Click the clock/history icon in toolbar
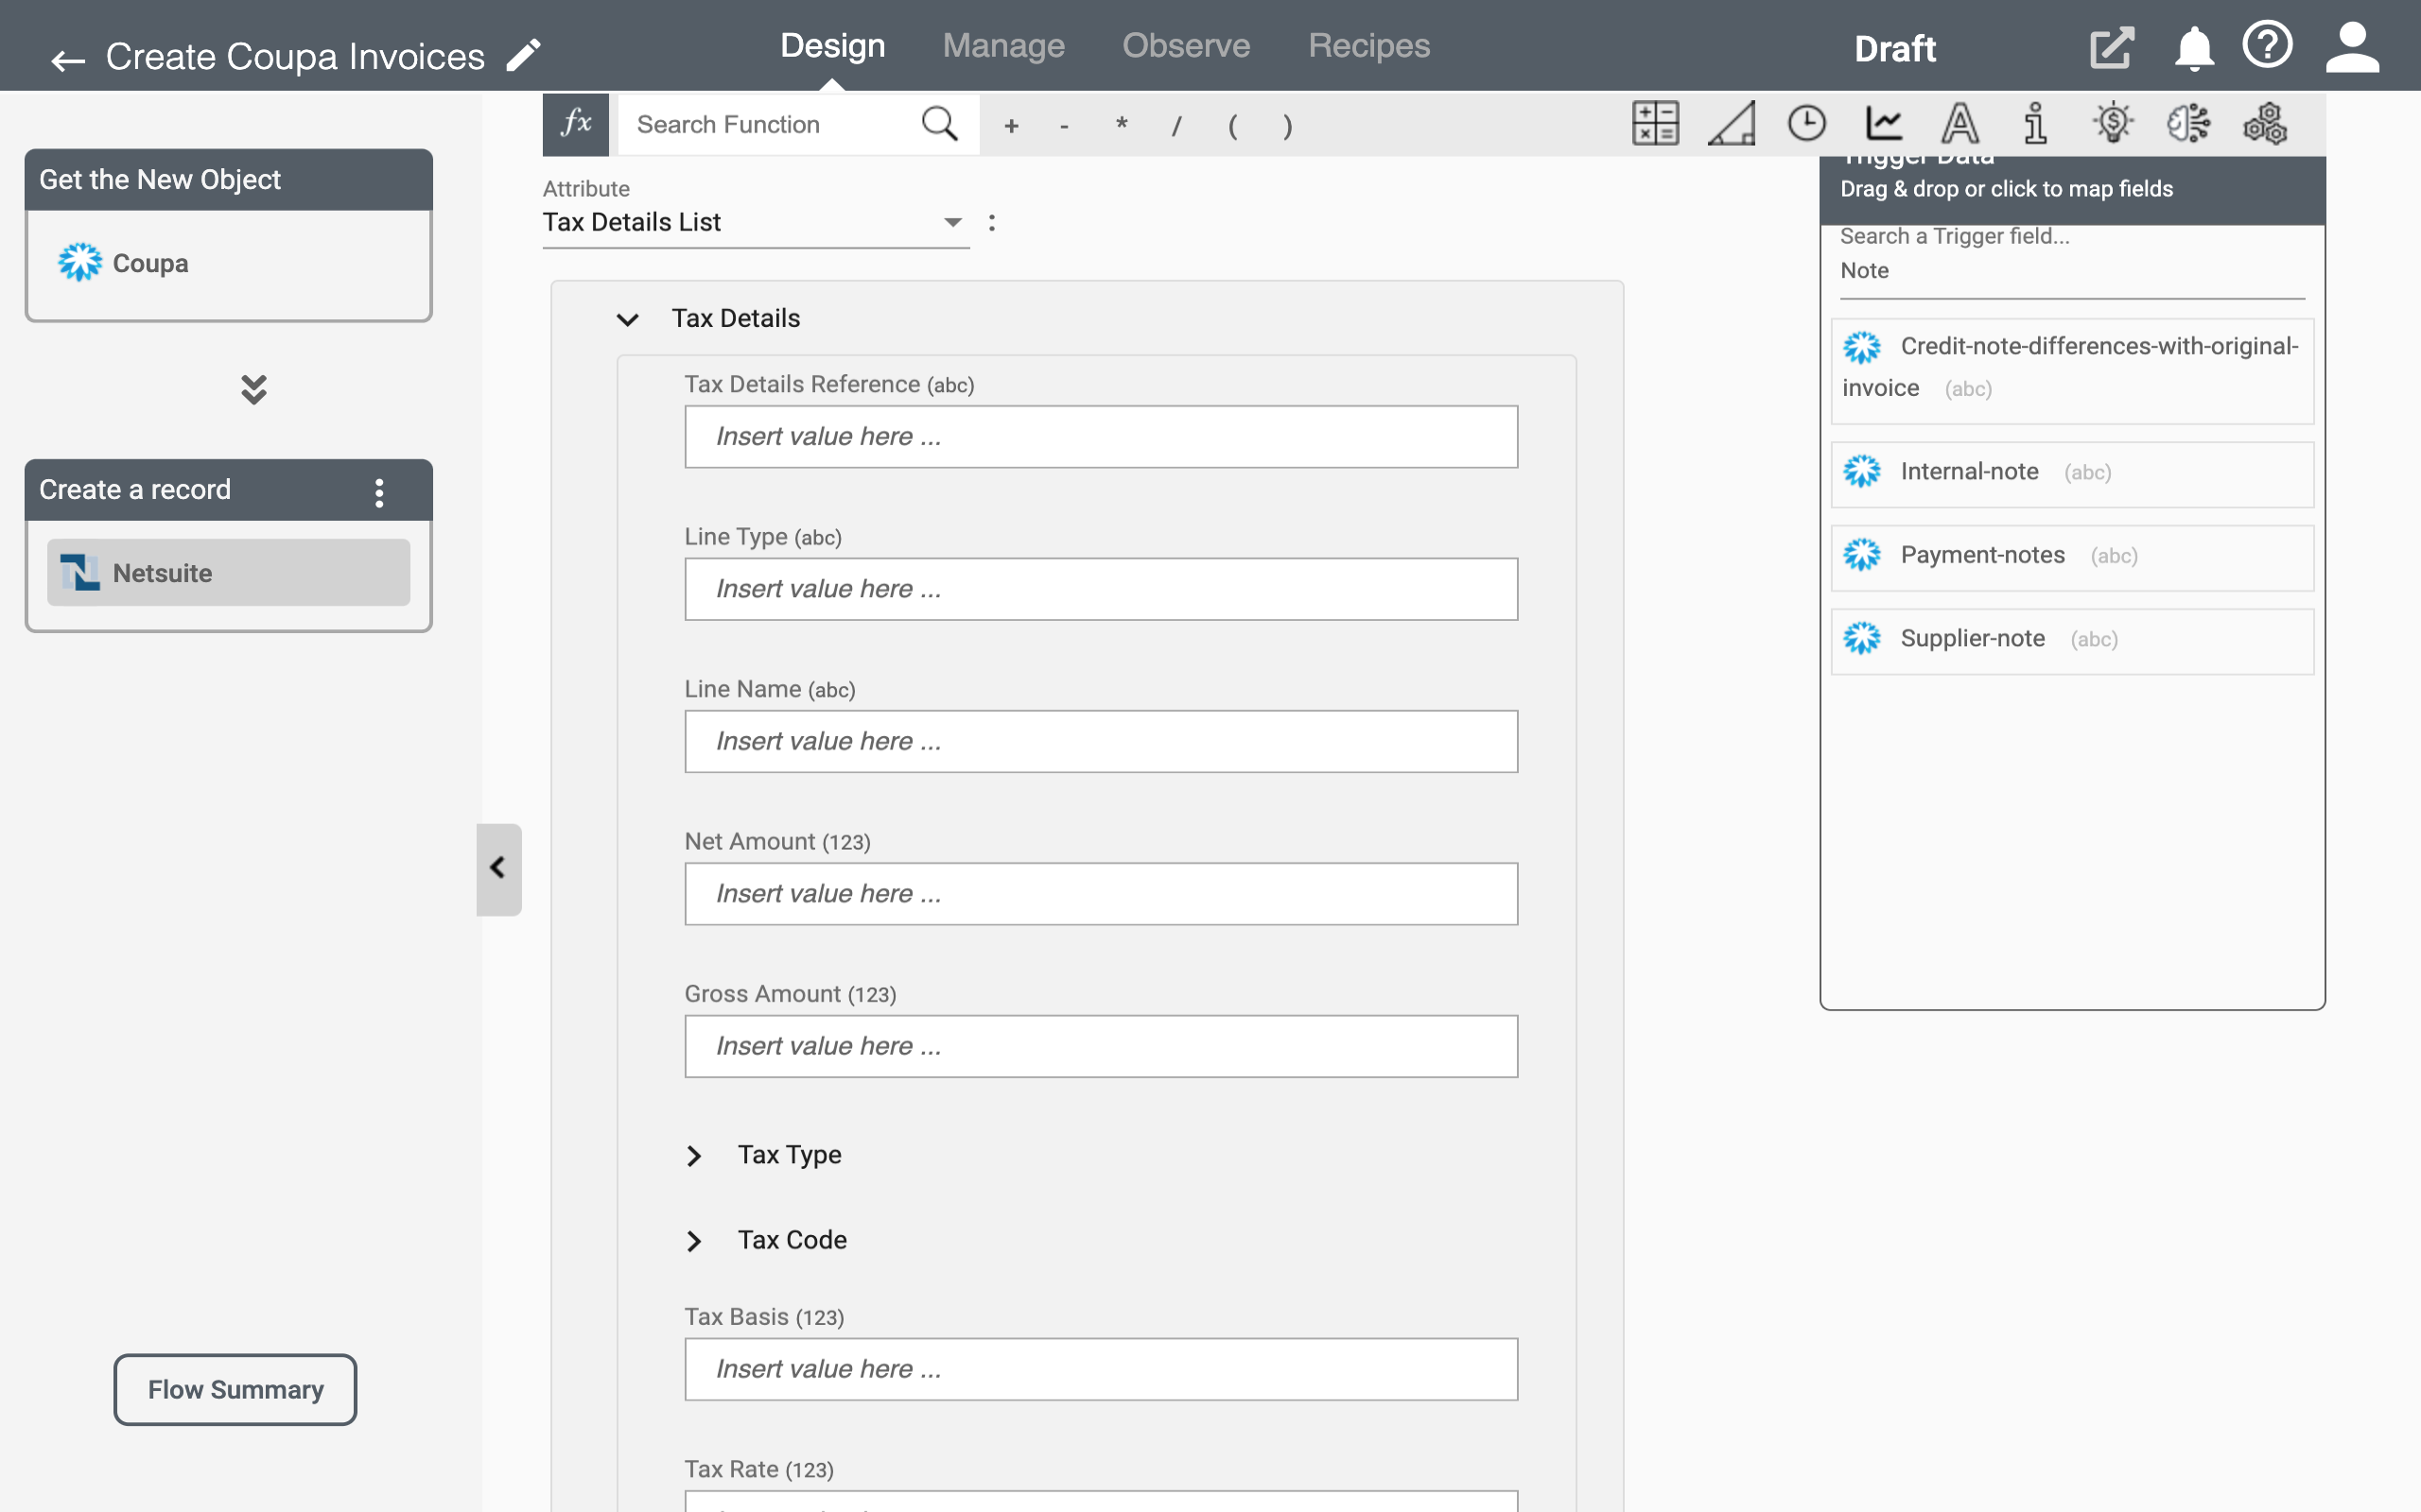This screenshot has width=2421, height=1512. tap(1807, 124)
